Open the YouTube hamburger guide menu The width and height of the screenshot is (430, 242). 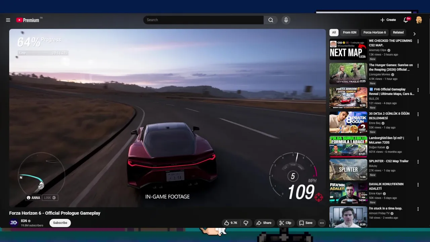coord(8,20)
